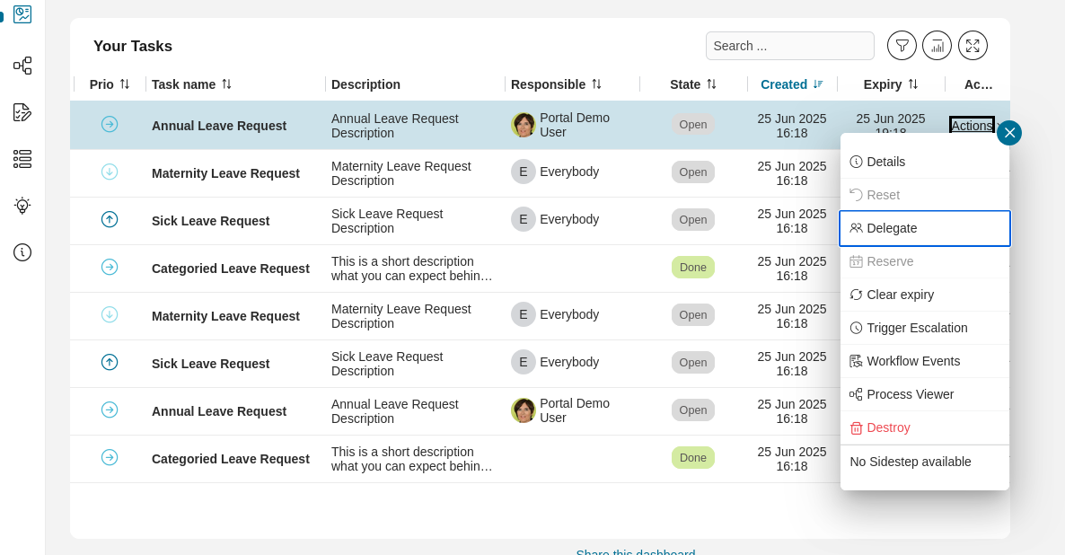Open the statistics chart button
The width and height of the screenshot is (1065, 555).
coord(937,46)
